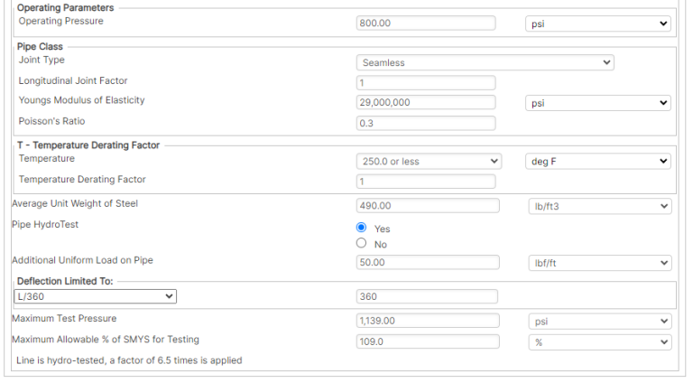This screenshot has height=383, width=693.
Task: Expand the Temperature 250.0 or less dropdown
Action: pos(429,161)
